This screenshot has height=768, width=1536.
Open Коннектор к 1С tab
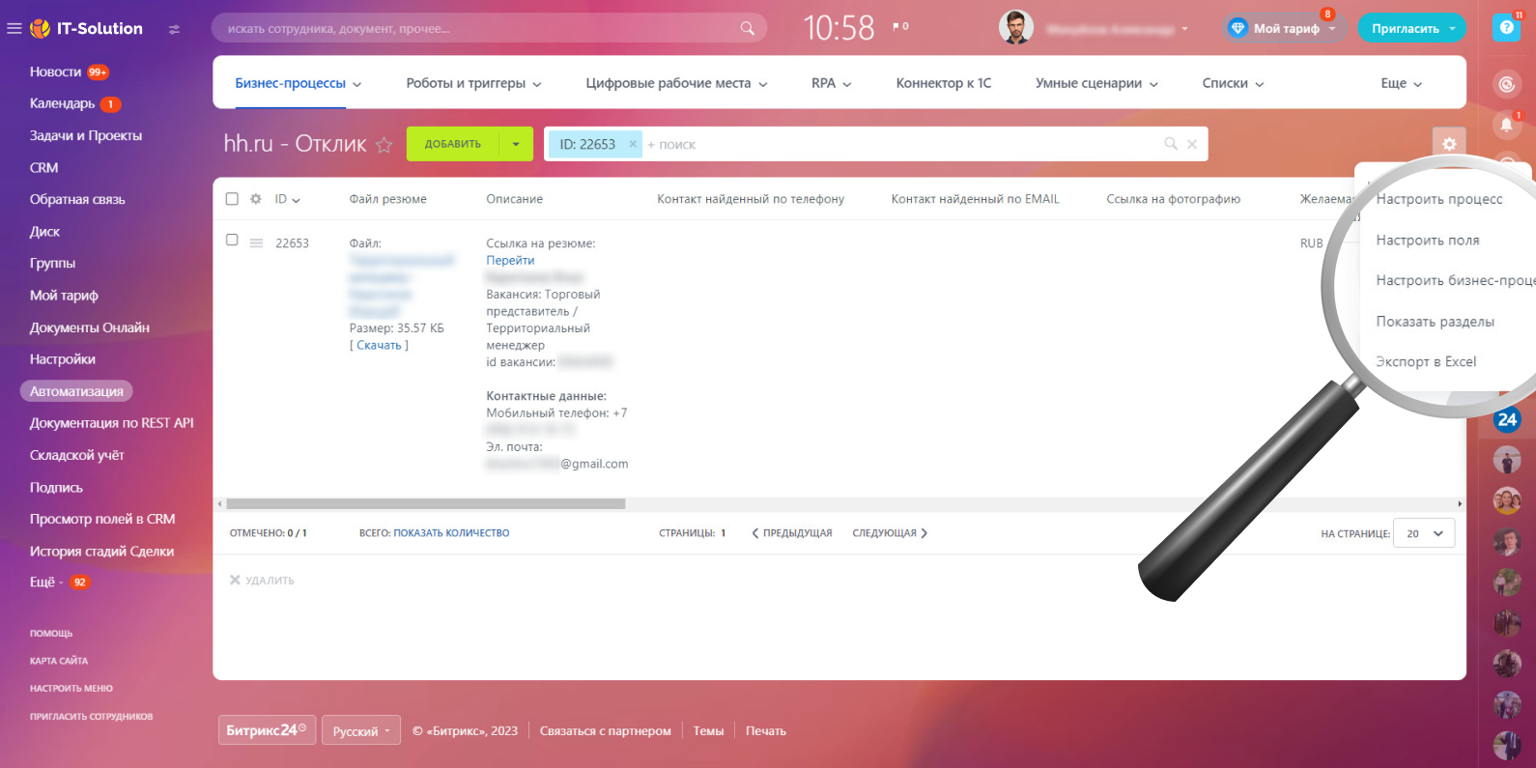coord(943,83)
